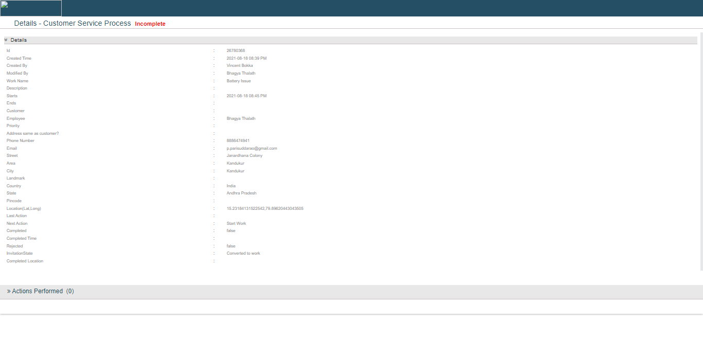Click the Created Time value
Image resolution: width=703 pixels, height=338 pixels.
pos(247,59)
